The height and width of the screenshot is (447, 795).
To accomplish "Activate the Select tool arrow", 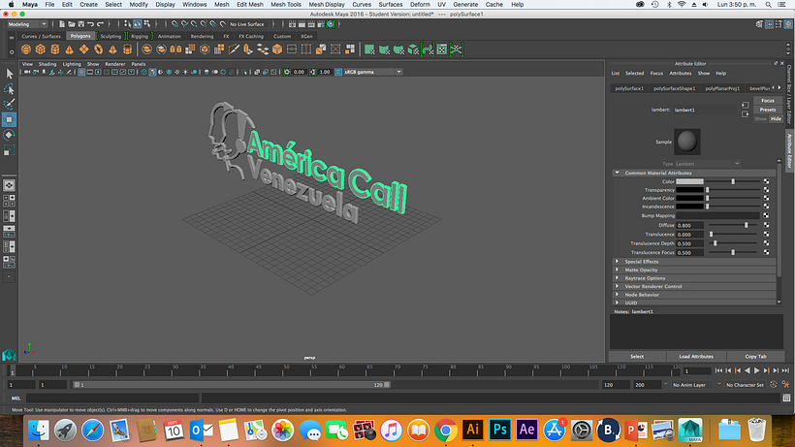I will tap(9, 74).
